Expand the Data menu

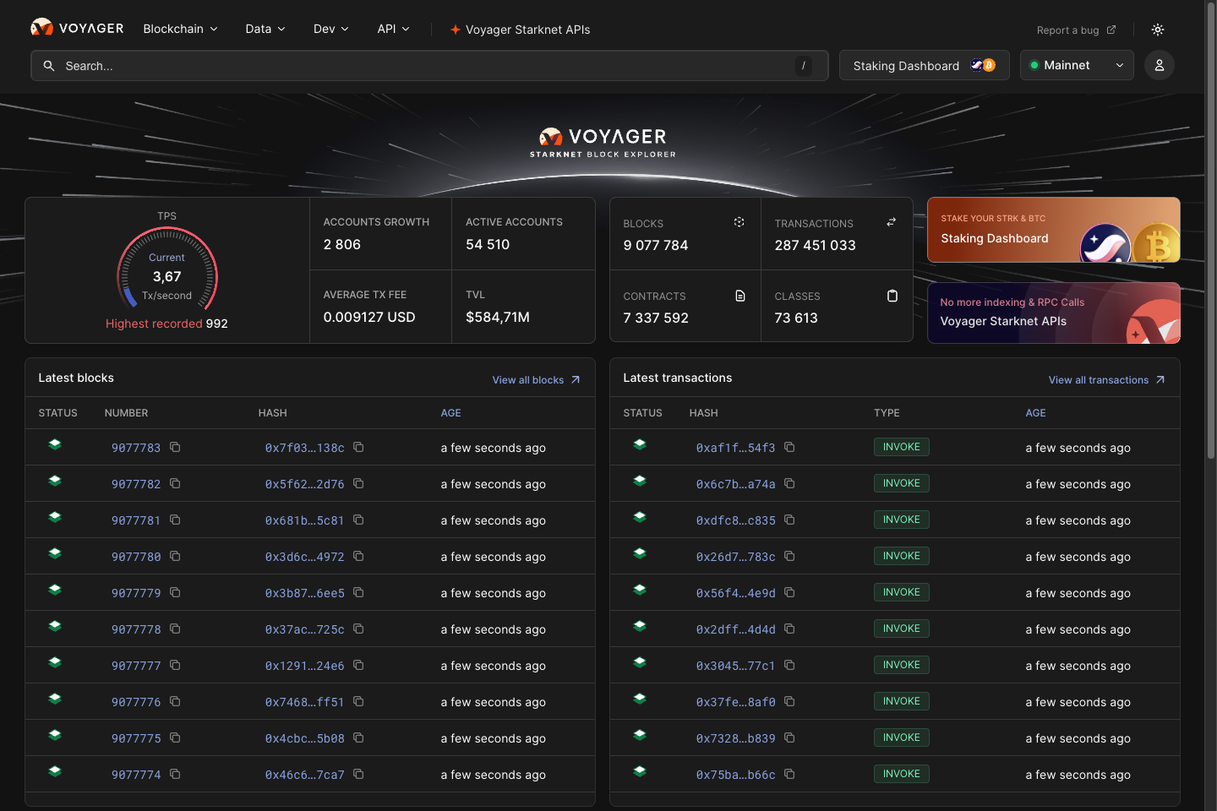(265, 29)
